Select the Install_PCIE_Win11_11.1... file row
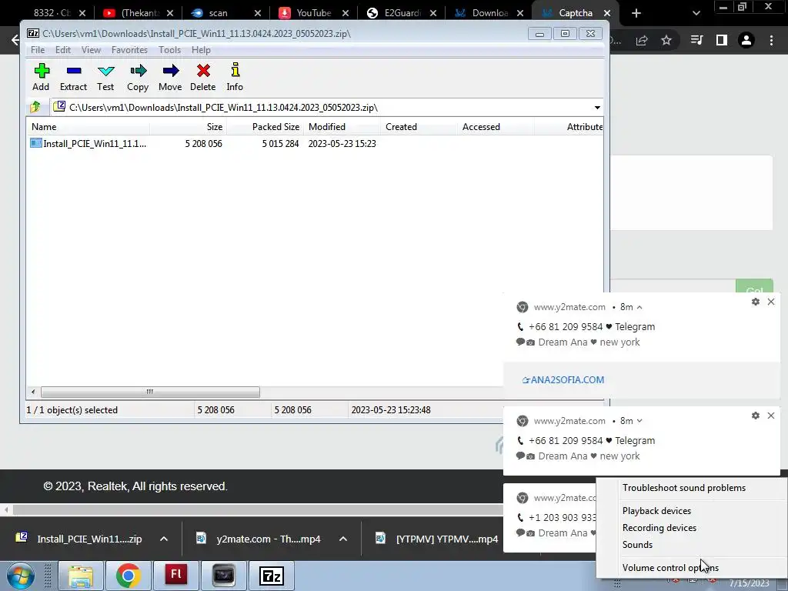The image size is (788, 591). coord(88,144)
